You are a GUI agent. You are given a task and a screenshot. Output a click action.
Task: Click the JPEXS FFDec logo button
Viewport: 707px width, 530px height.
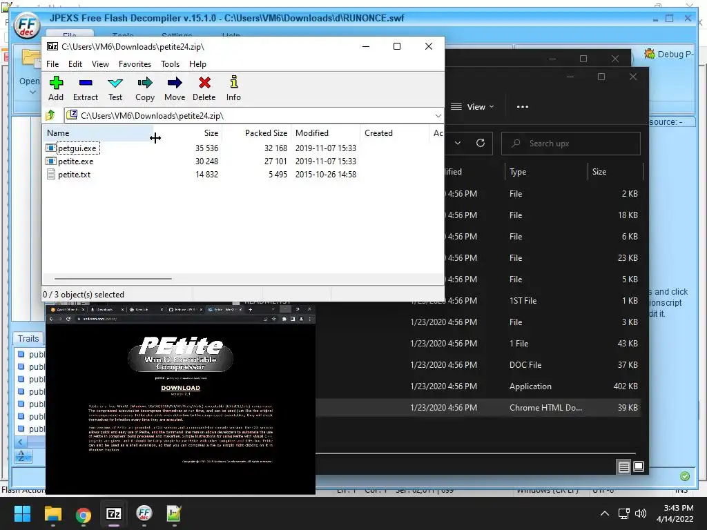click(x=27, y=26)
